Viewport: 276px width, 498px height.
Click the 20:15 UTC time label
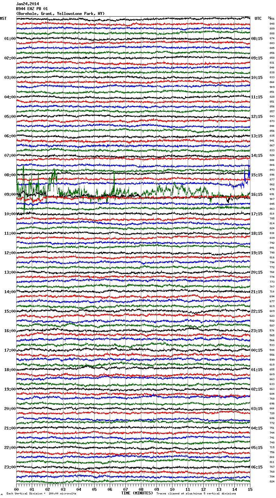click(x=257, y=272)
